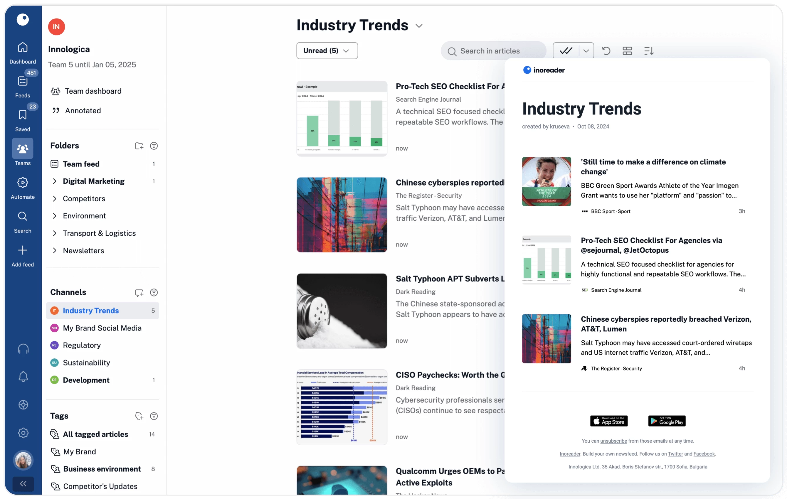This screenshot has height=499, width=787.
Task: Click the unsubscribe link in email preview
Action: coord(613,441)
